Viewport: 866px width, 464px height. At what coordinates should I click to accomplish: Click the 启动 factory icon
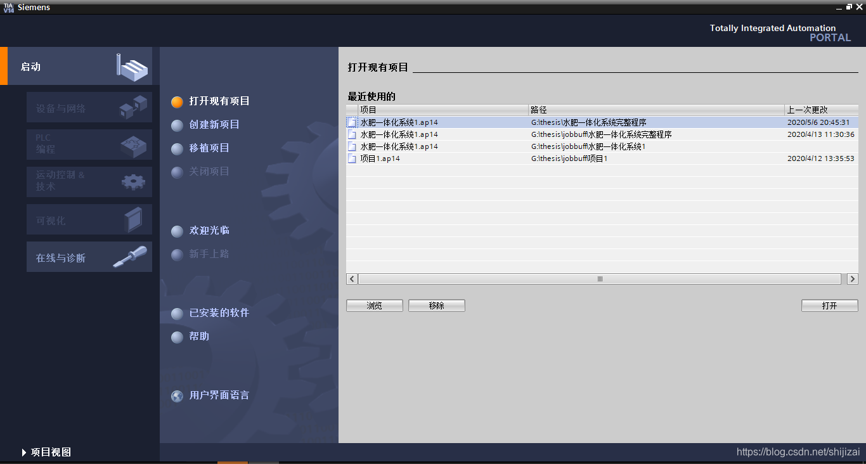132,67
